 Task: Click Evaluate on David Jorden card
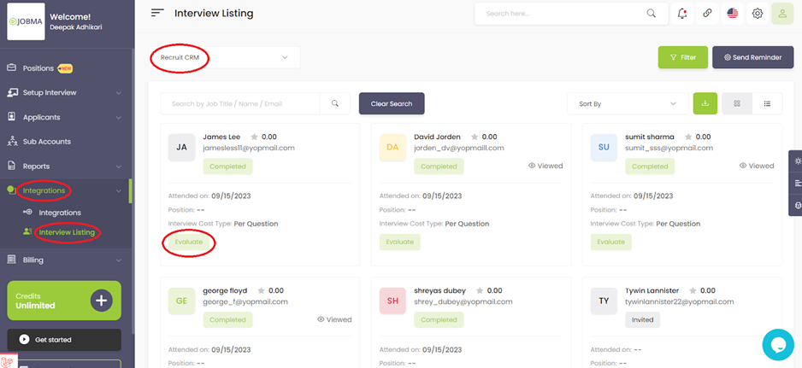coord(400,242)
